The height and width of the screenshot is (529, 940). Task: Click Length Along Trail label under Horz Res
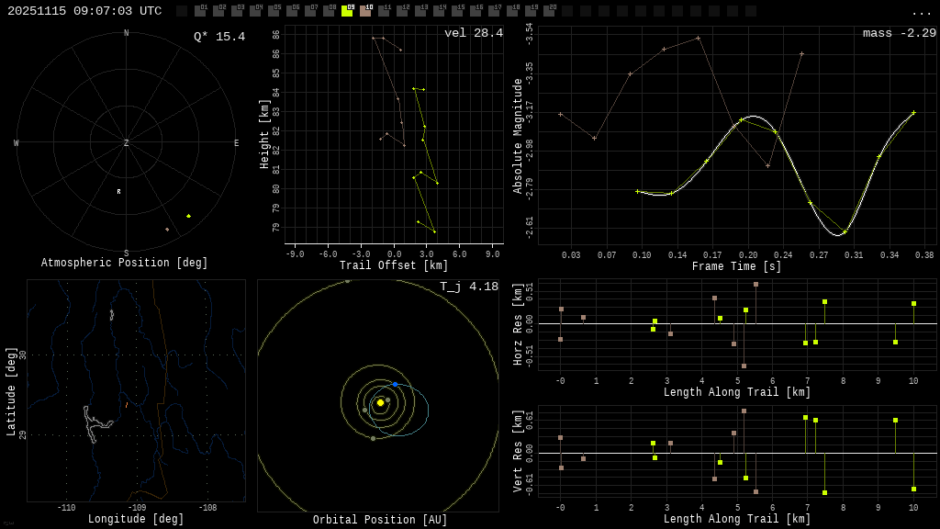tap(737, 392)
